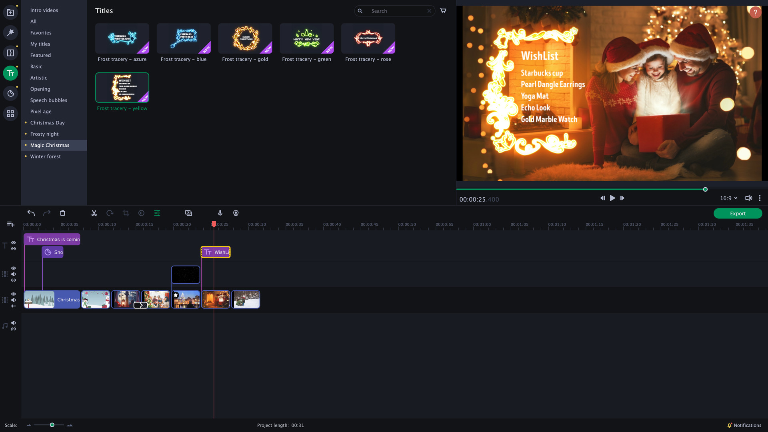Screen dimensions: 768x432
Task: Select the Frost tracery – azure title thumbnail
Action: pyautogui.click(x=122, y=39)
